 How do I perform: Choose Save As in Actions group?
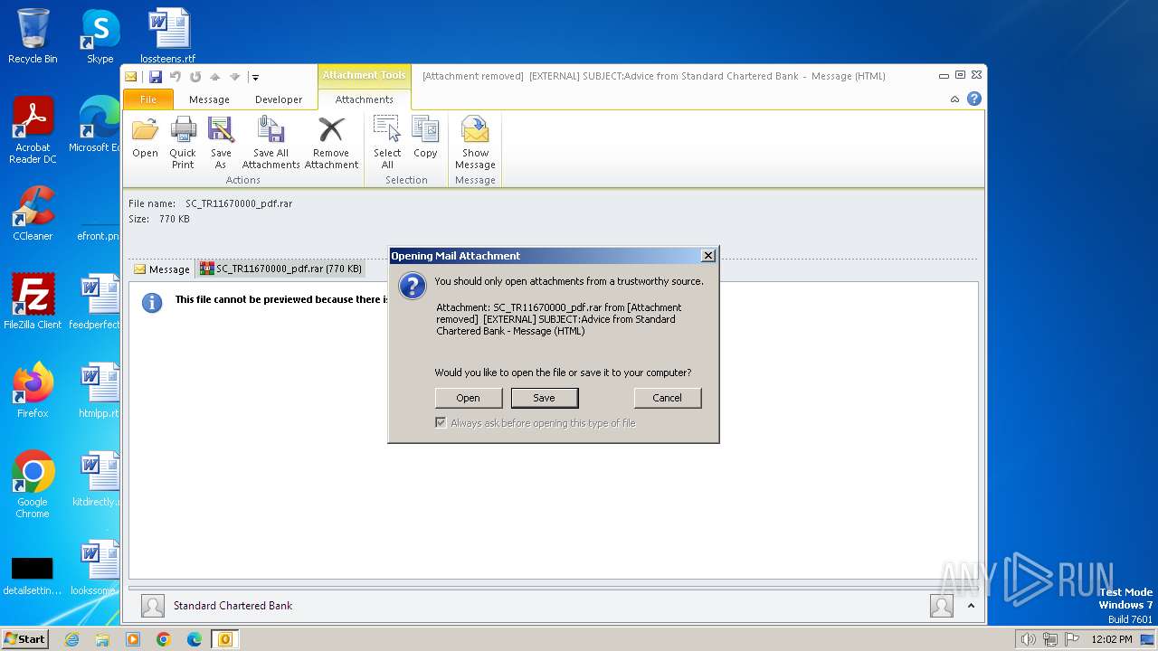(221, 142)
